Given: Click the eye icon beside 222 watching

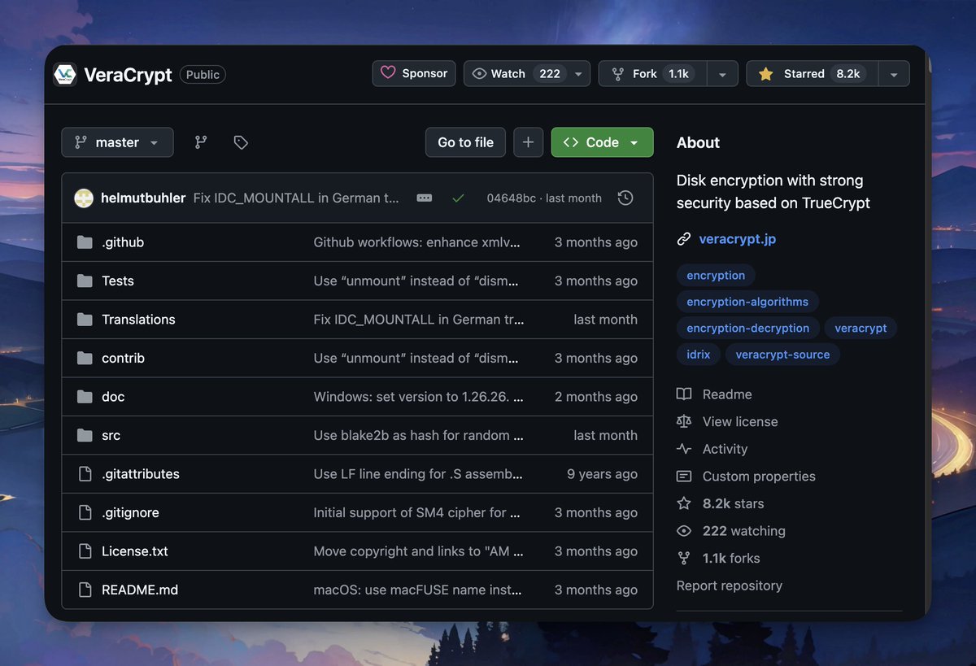Looking at the screenshot, I should [684, 531].
